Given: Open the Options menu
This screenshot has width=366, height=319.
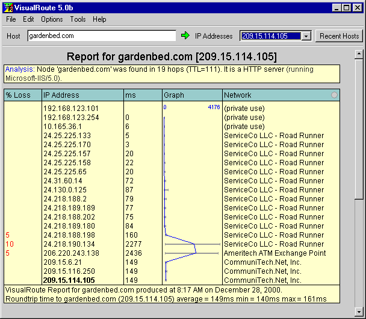Looking at the screenshot, I should (52, 19).
